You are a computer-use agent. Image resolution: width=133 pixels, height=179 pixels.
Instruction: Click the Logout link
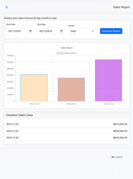click(x=117, y=157)
